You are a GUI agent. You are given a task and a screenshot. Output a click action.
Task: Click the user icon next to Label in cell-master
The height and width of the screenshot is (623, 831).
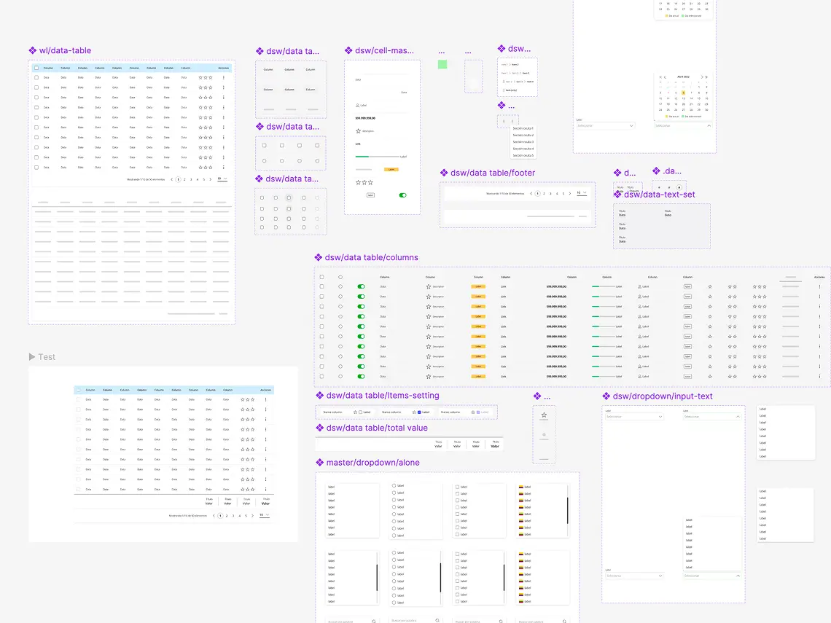point(357,105)
